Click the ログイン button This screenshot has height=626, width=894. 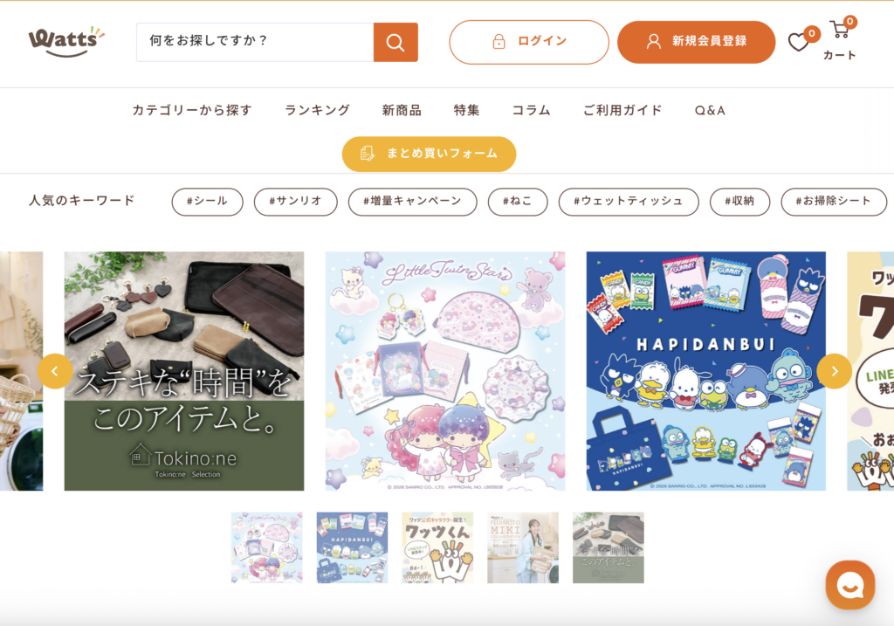pyautogui.click(x=528, y=42)
